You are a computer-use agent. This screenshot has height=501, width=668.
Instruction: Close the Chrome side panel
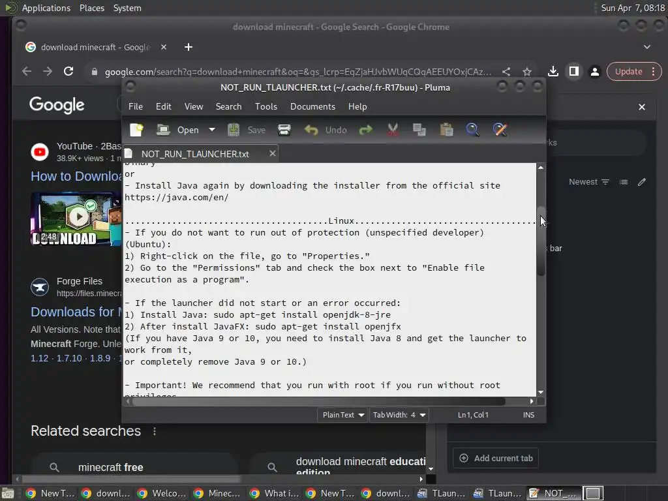642,107
